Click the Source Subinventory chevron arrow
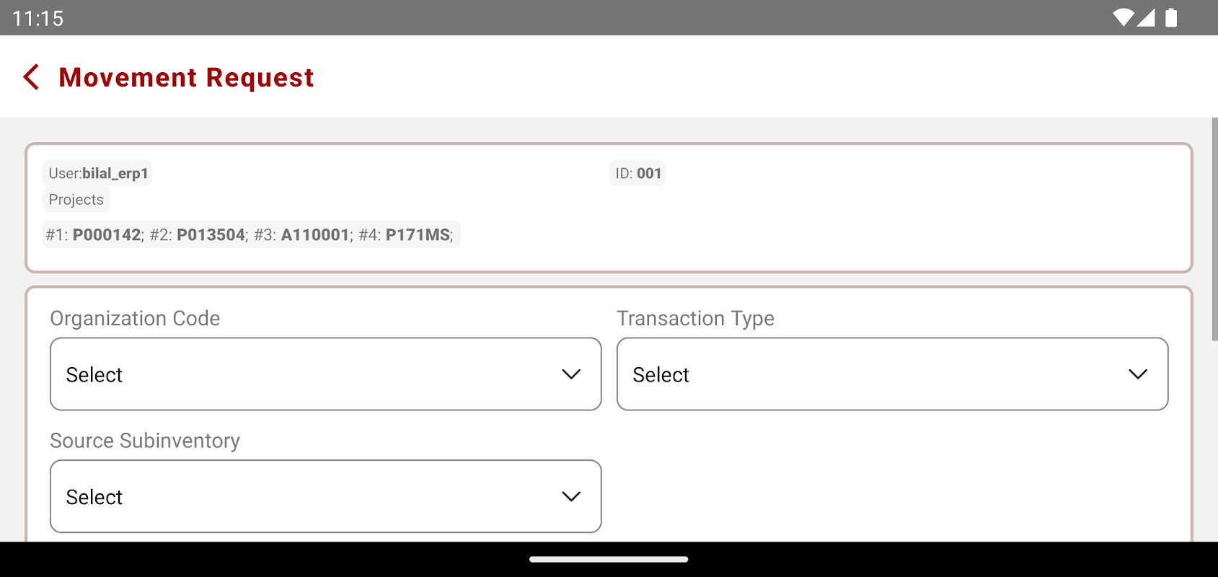This screenshot has height=577, width=1218. (x=571, y=497)
